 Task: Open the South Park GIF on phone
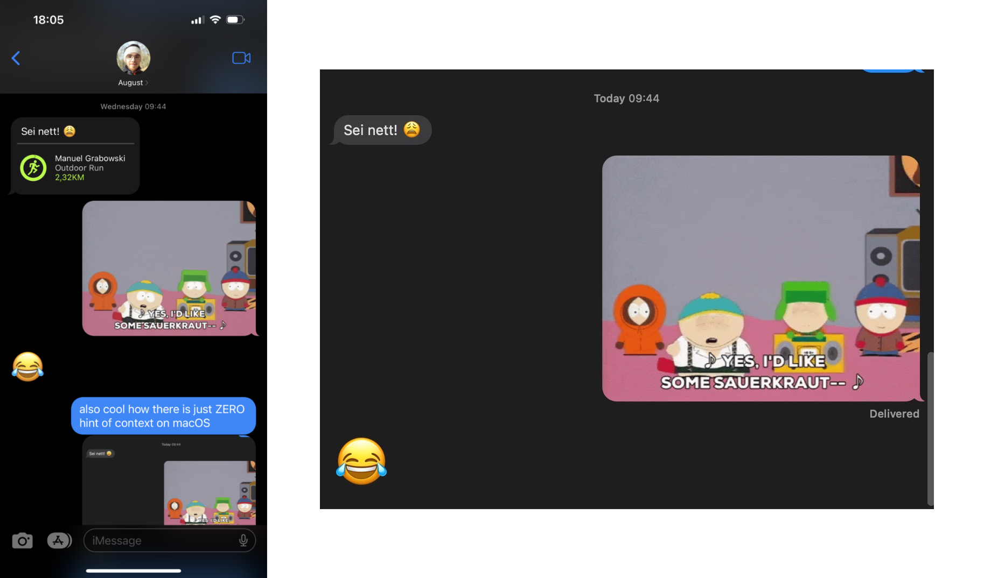(169, 268)
